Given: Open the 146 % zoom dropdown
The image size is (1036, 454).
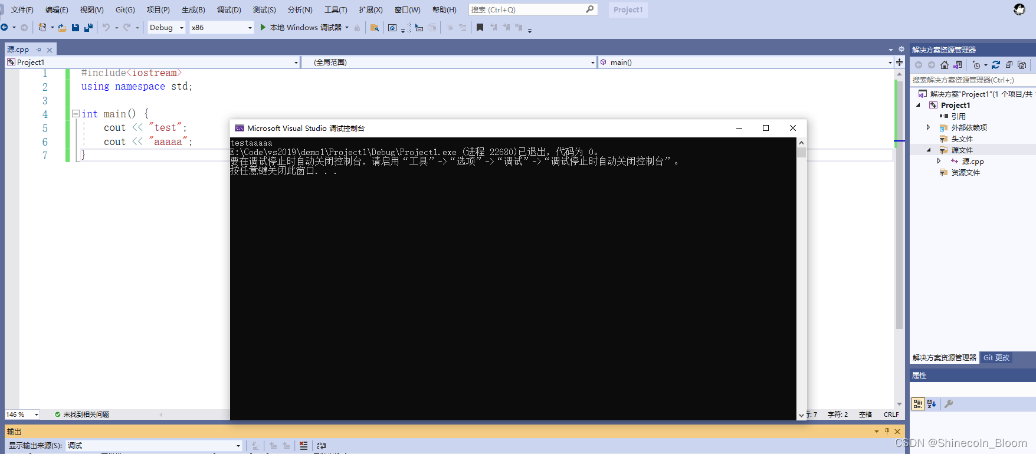Looking at the screenshot, I should pos(22,414).
